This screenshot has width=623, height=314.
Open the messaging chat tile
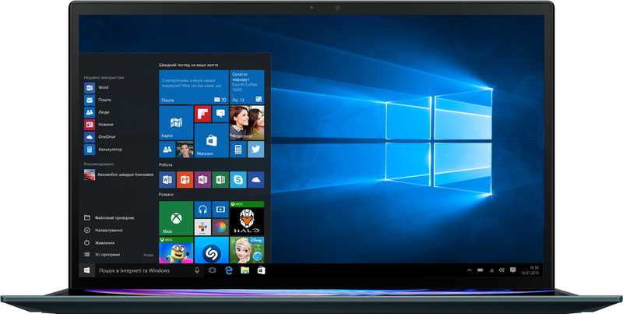point(220,114)
